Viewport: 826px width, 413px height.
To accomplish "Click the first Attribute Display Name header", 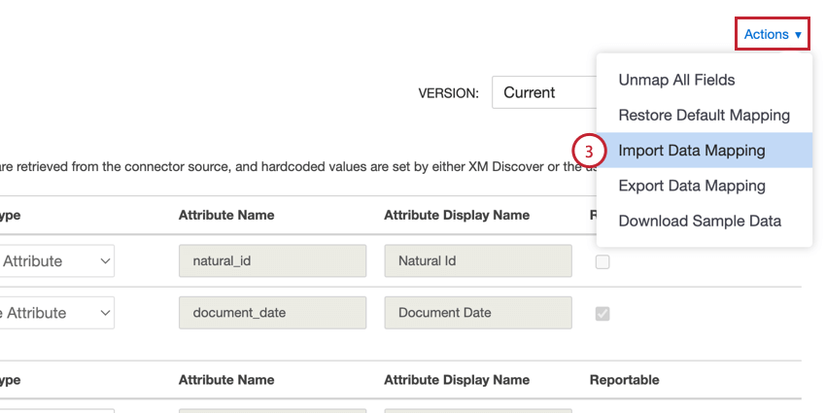I will click(x=457, y=215).
